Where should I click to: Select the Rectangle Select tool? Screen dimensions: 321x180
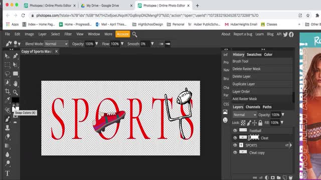click(8, 65)
